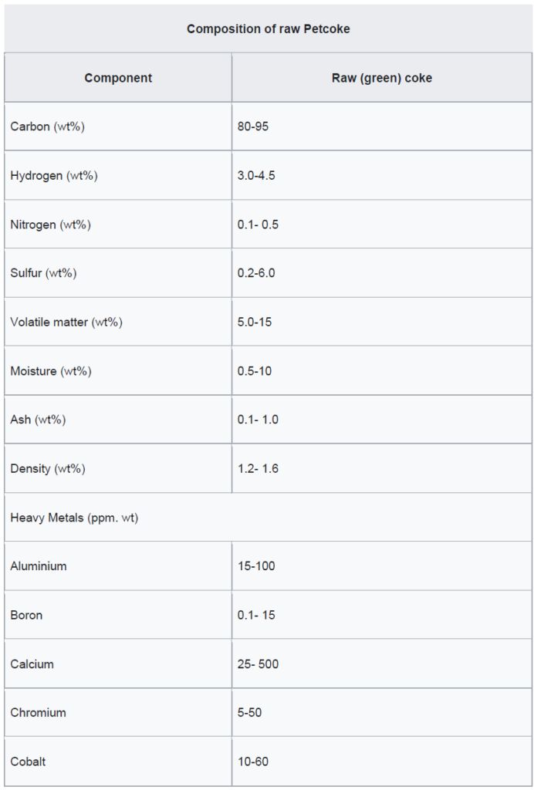Select the 'Aluminium' row label
Viewport: 534px width, 790px height.
[39, 566]
